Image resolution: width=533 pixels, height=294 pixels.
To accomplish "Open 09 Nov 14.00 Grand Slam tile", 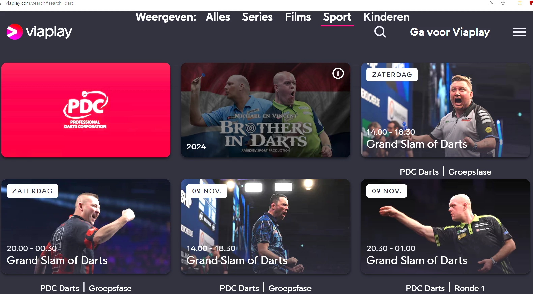I will (x=266, y=226).
